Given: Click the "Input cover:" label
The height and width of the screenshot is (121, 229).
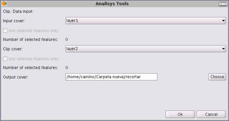Looking at the screenshot, I should 14,21.
